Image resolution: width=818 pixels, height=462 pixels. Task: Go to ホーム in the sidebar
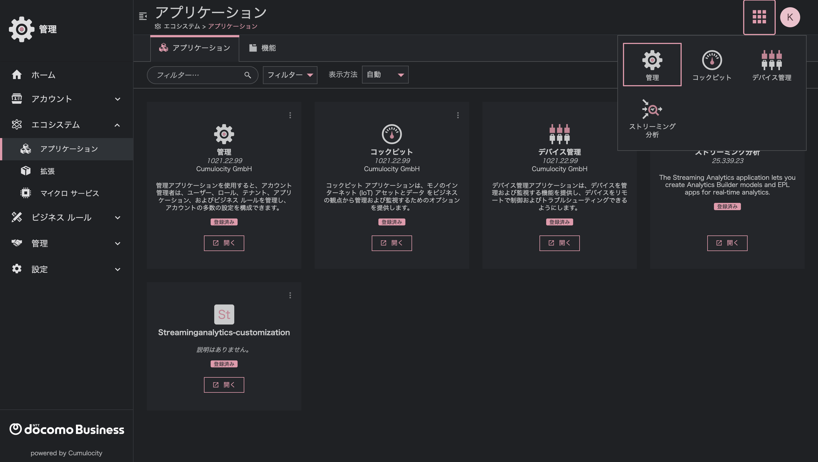click(x=67, y=75)
